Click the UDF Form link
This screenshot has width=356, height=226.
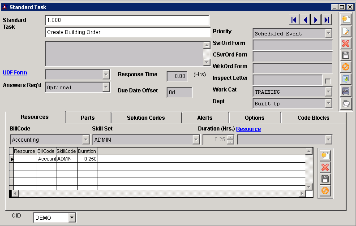[x=15, y=73]
